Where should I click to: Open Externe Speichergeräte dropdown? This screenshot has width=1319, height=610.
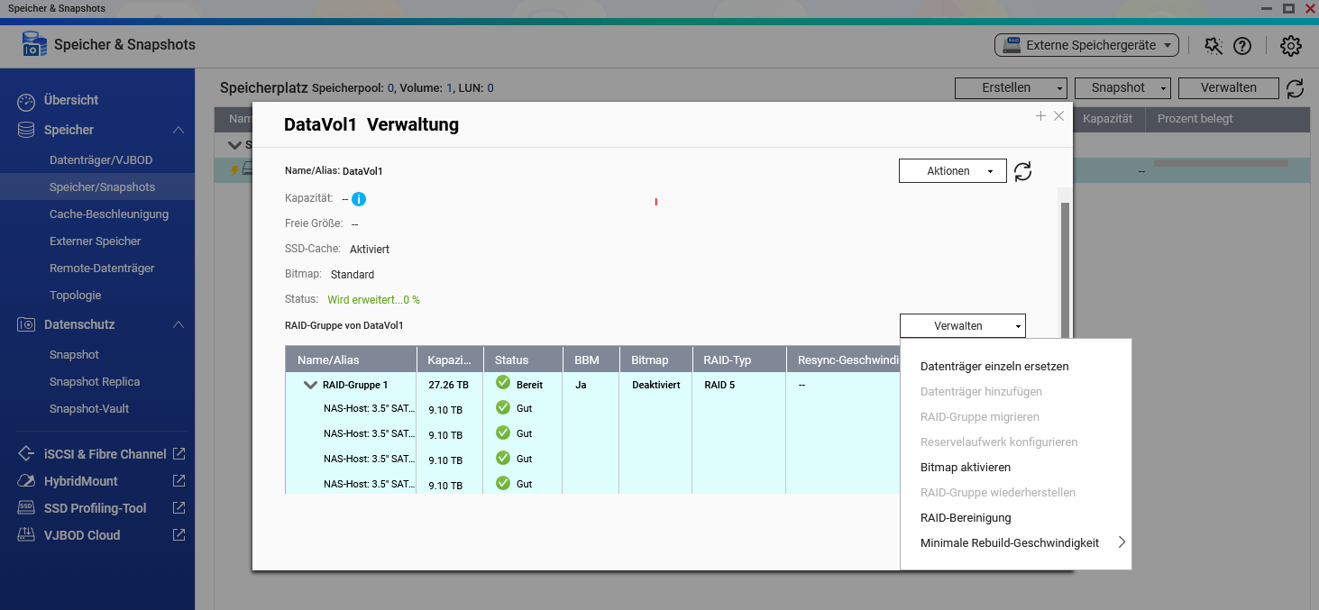(x=1086, y=45)
